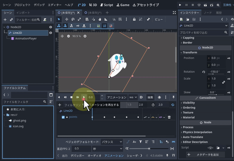
Task: Click the Skew value slider field
Action: click(216, 92)
